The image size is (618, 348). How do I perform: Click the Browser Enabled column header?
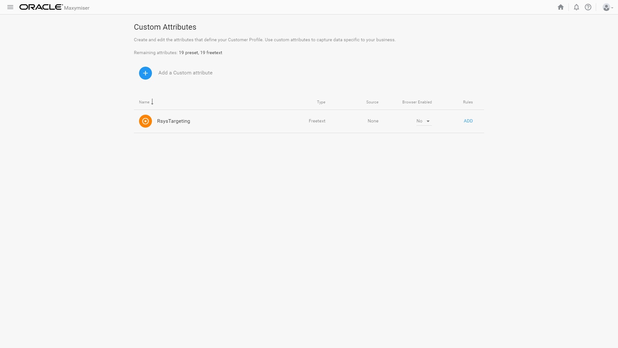pyautogui.click(x=417, y=102)
